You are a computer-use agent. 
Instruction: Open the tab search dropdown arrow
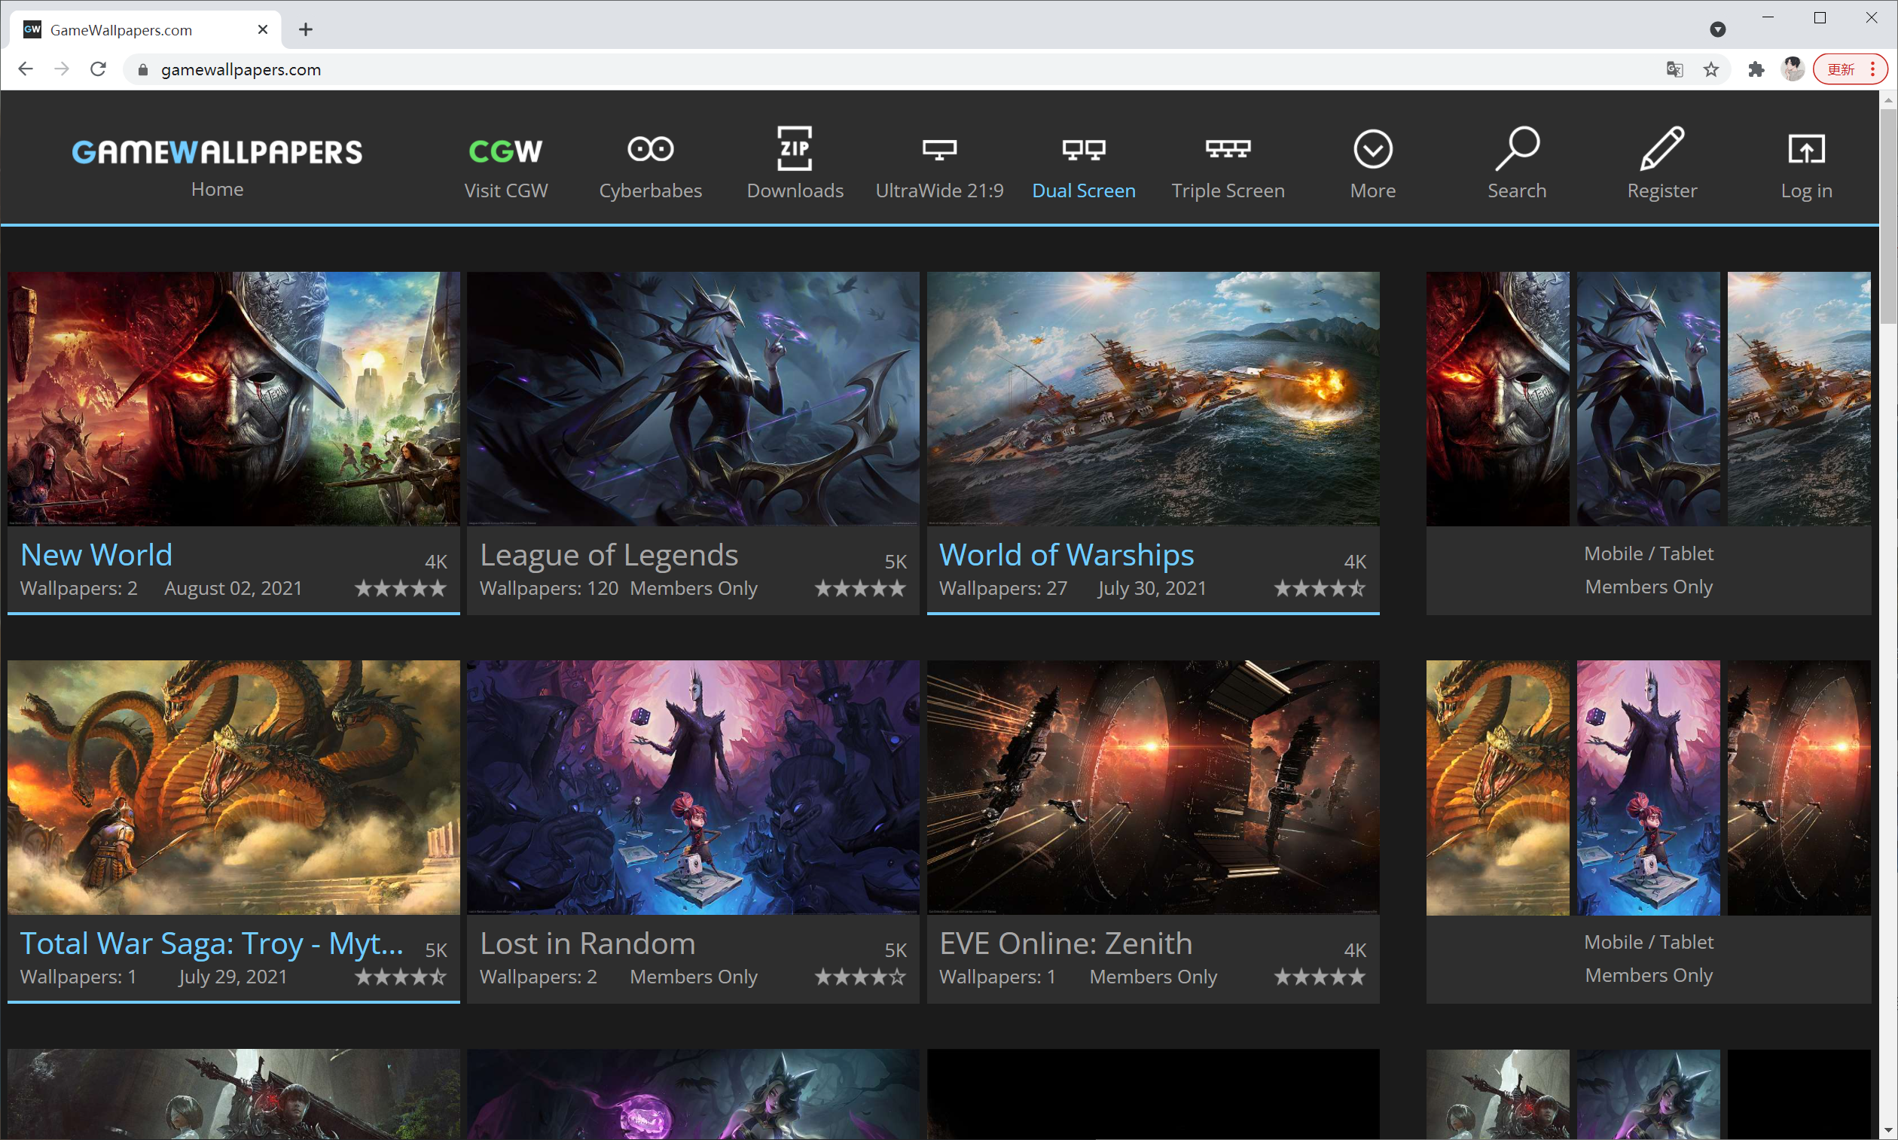(x=1717, y=29)
